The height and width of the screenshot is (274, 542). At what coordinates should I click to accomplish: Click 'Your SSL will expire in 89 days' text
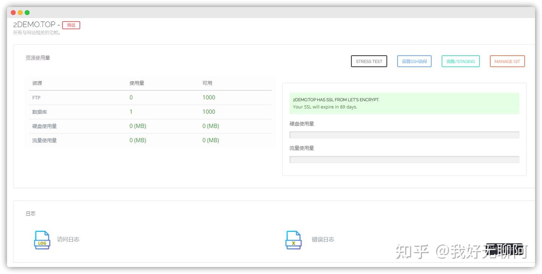[x=325, y=107]
